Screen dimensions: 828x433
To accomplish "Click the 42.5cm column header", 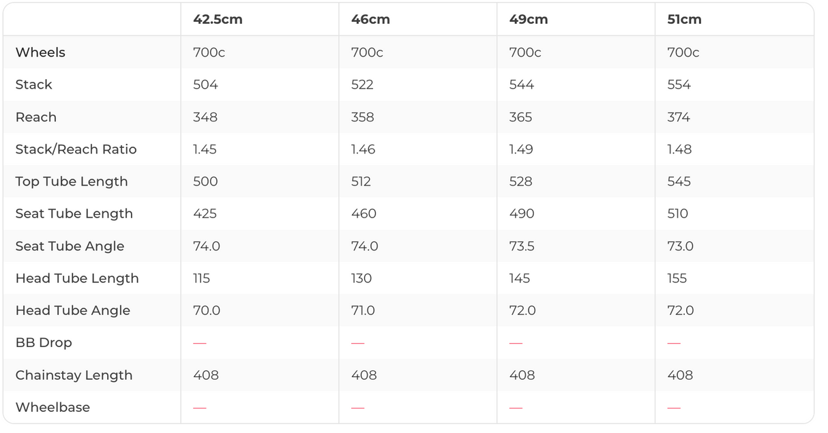I will [218, 20].
